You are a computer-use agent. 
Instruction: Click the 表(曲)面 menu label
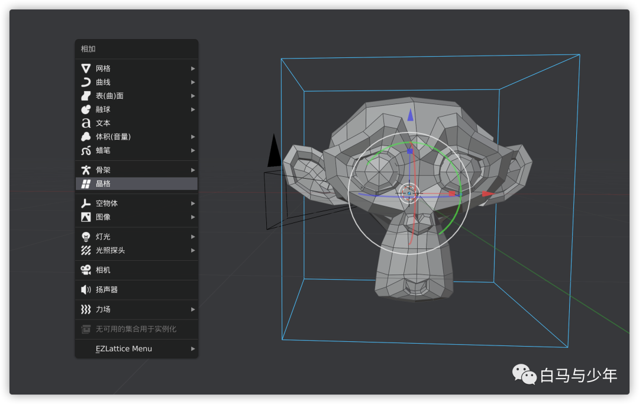click(109, 96)
